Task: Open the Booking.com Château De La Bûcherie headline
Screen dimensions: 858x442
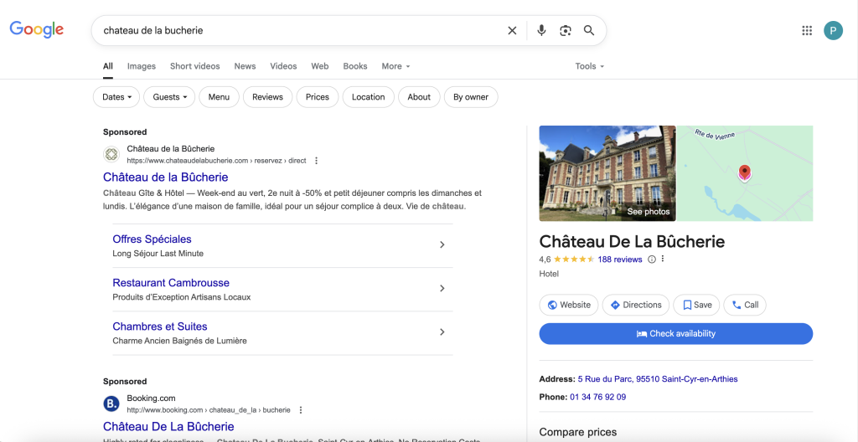Action: tap(168, 427)
